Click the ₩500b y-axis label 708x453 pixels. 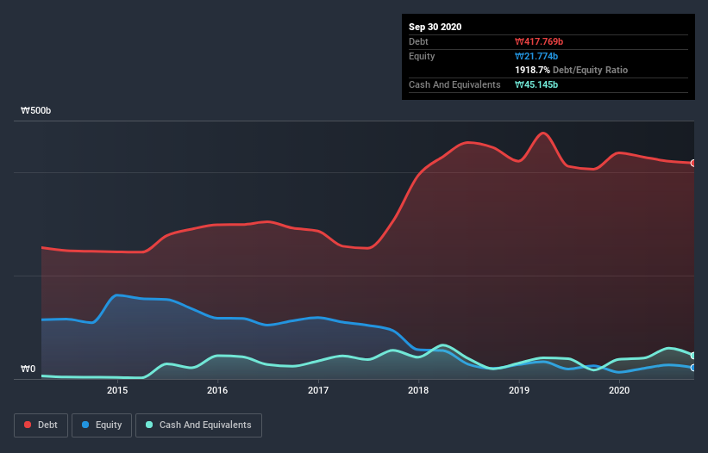tap(35, 110)
